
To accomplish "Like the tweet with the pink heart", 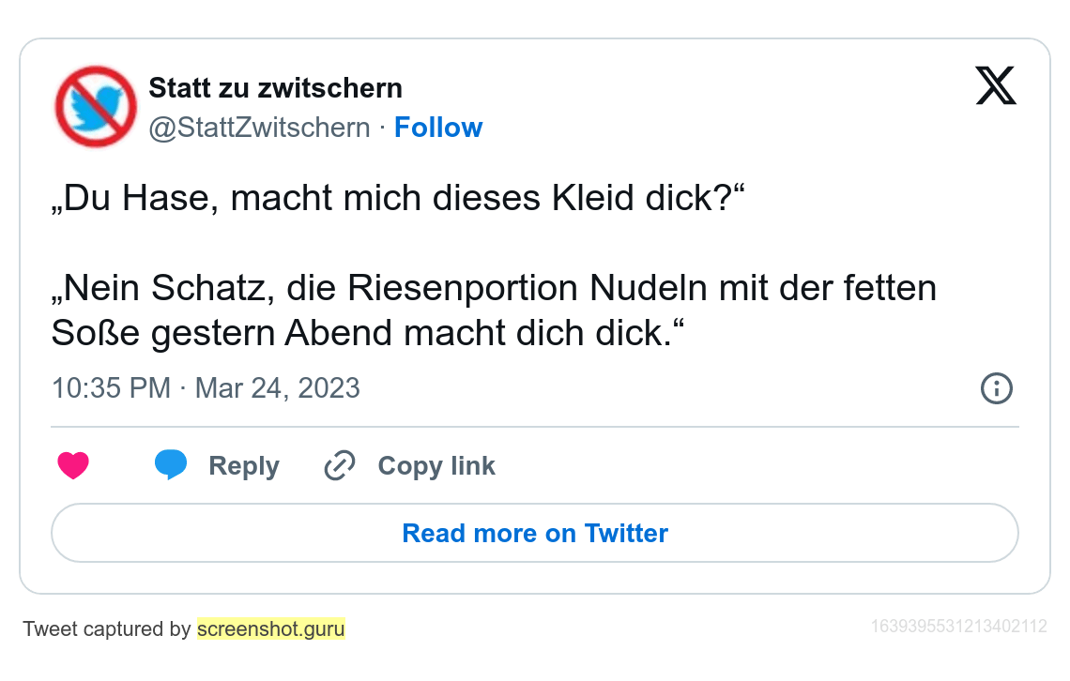I will coord(73,465).
